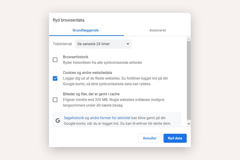Switch to the Avanceret tab
This screenshot has height=160, width=240.
coord(157,30)
